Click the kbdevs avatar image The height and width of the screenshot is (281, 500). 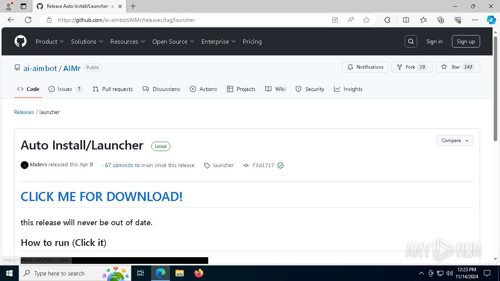(25, 165)
